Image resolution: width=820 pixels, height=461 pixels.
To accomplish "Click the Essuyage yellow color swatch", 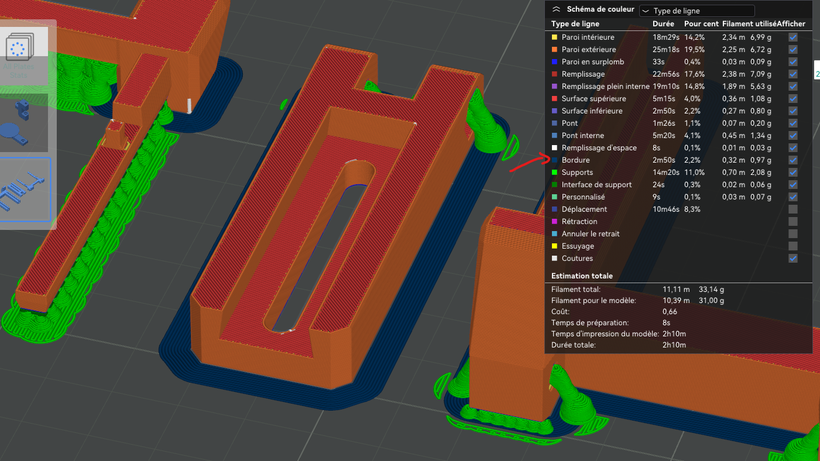I will click(555, 246).
